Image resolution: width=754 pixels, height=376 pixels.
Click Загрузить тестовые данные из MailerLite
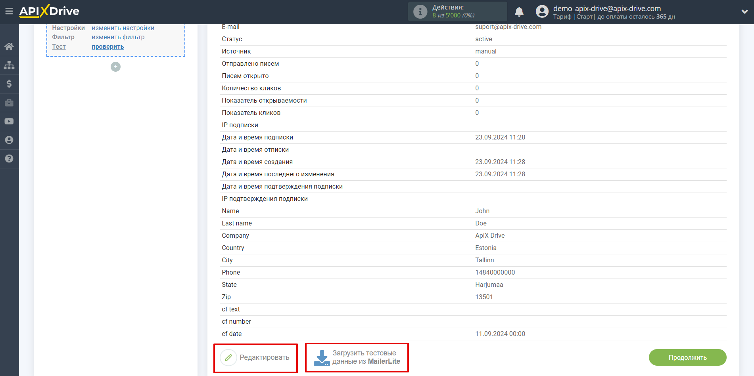pos(366,357)
